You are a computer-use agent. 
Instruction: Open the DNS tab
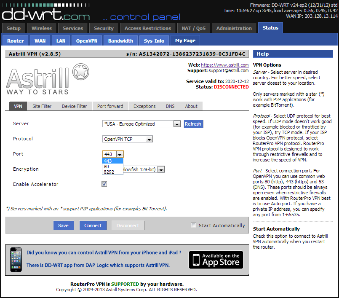point(170,106)
